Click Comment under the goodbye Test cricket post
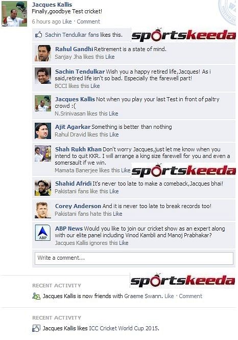The width and height of the screenshot is (238, 340). 88,21
